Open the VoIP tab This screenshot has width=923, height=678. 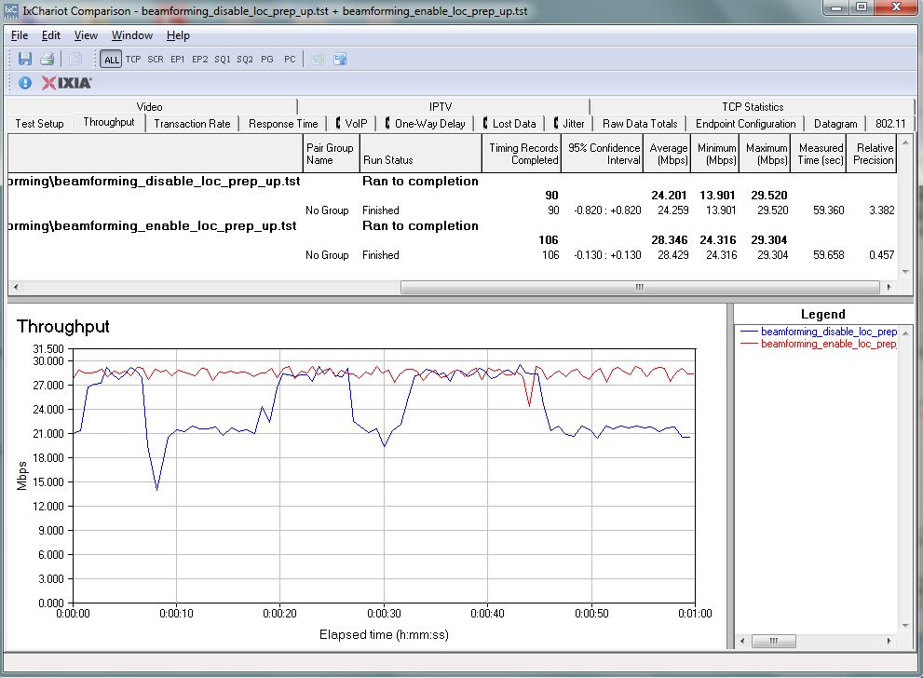(x=351, y=124)
